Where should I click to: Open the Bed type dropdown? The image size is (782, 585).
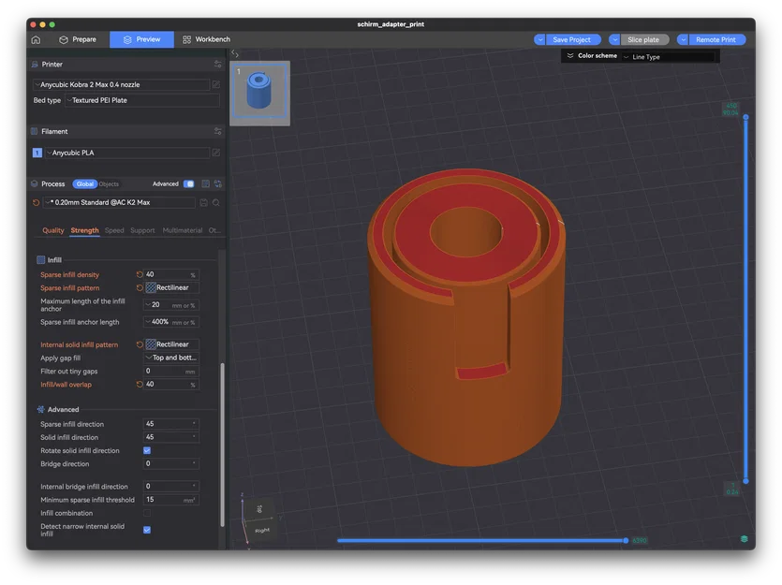click(x=142, y=100)
